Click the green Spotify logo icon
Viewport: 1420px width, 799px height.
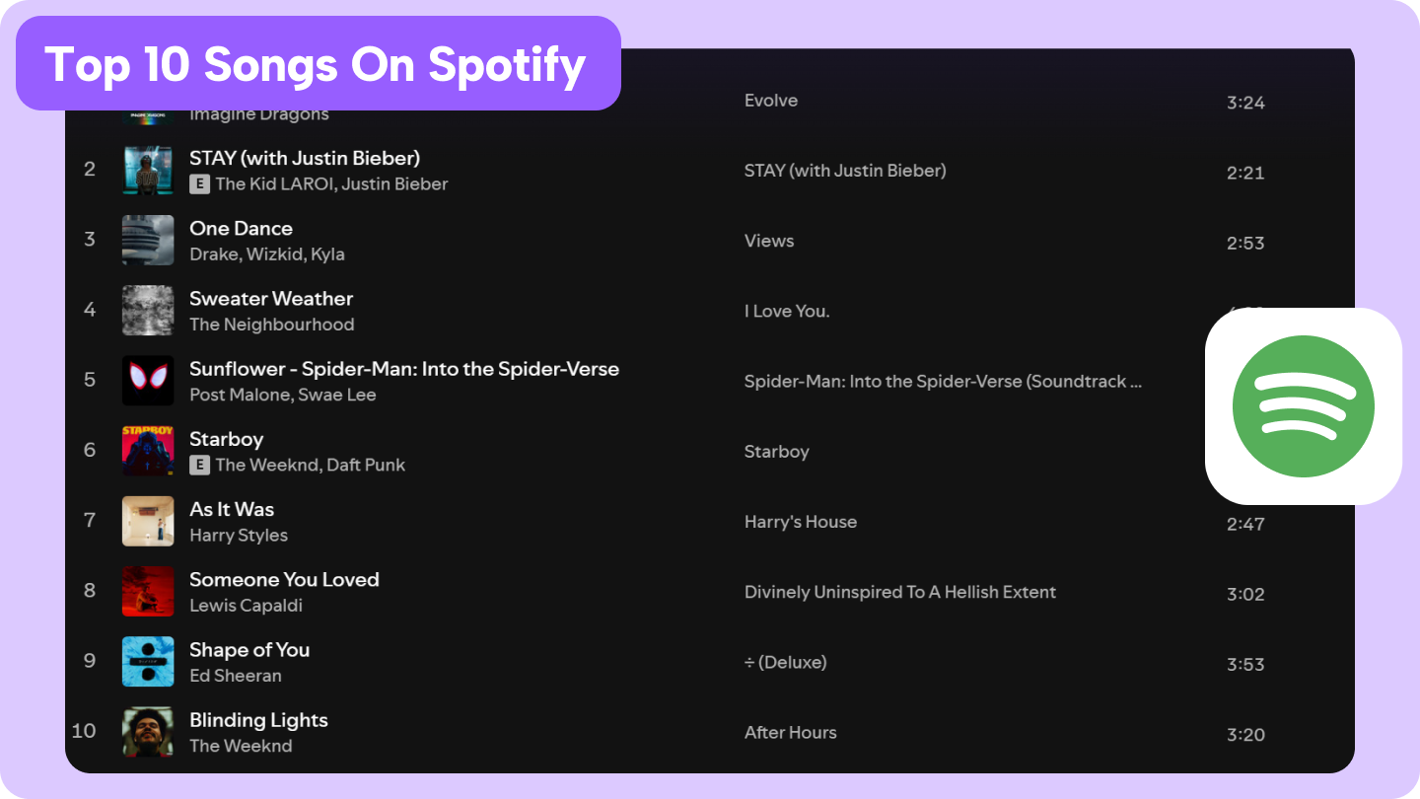(x=1303, y=406)
